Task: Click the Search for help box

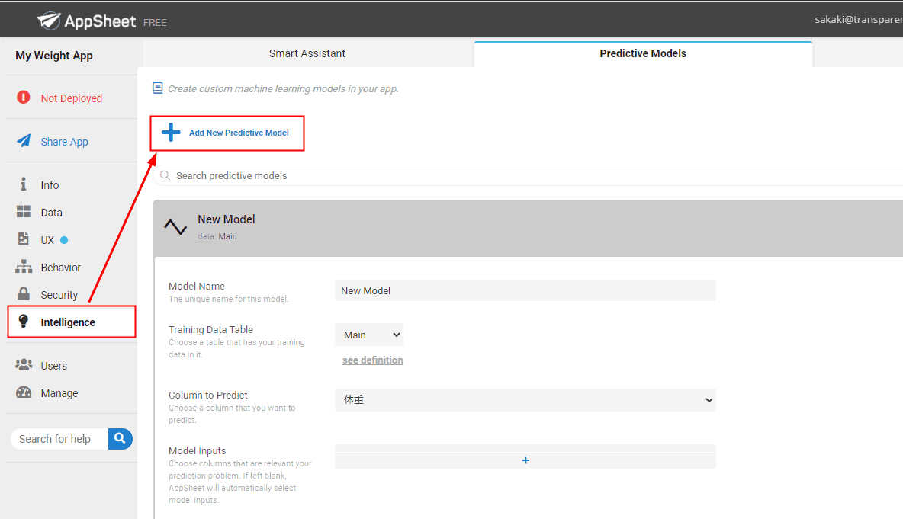Action: 59,439
